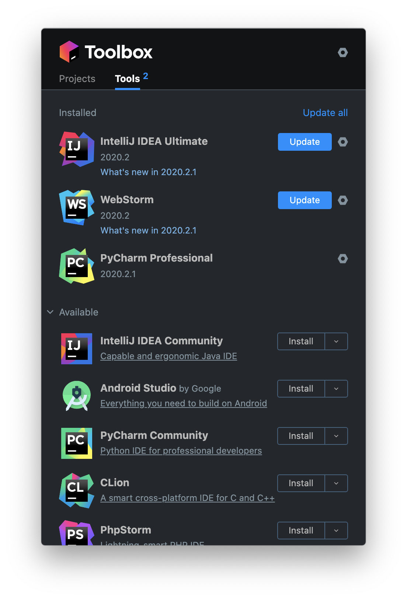This screenshot has width=407, height=600.
Task: Click the updates count badge on Tools
Action: pyautogui.click(x=146, y=76)
